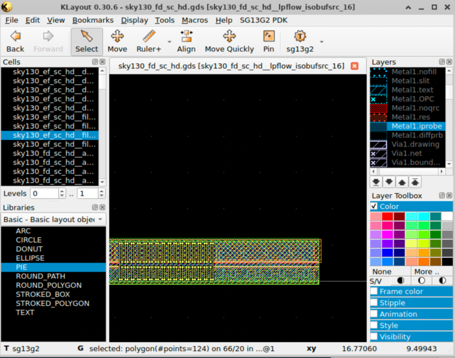Click the Align tool icon
Image resolution: width=455 pixels, height=358 pixels.
(186, 41)
